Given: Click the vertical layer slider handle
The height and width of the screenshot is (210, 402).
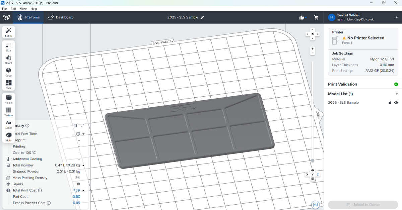Looking at the screenshot, I should [x=313, y=161].
